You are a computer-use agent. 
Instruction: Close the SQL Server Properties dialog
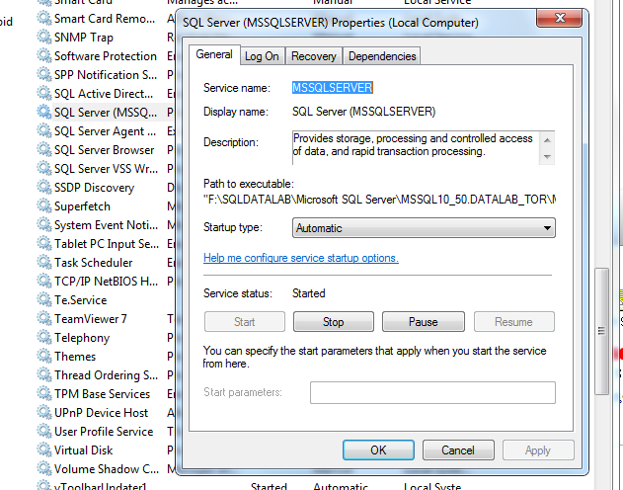(x=560, y=18)
